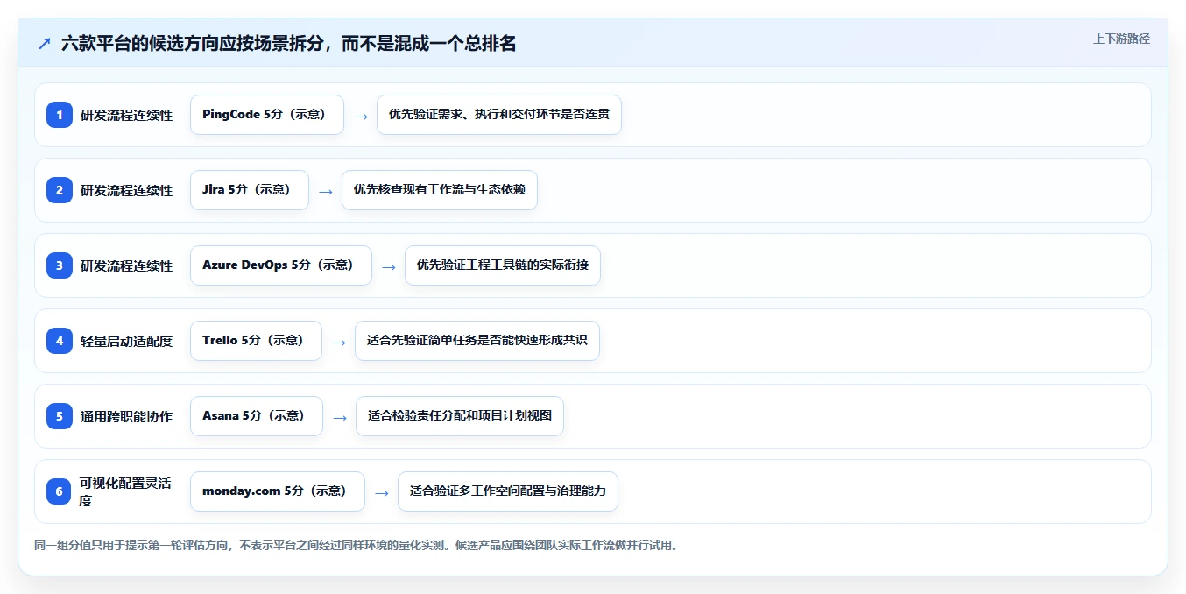Click the 可视化配置灵活度 label
The image size is (1186, 594).
125,491
